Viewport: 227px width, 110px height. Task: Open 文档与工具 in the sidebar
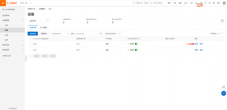[x=7, y=56]
